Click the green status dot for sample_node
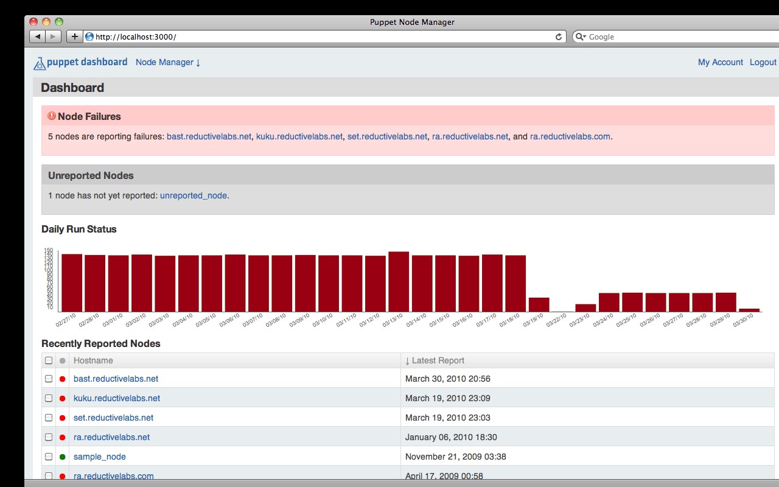Viewport: 779px width, 487px height. 62,457
